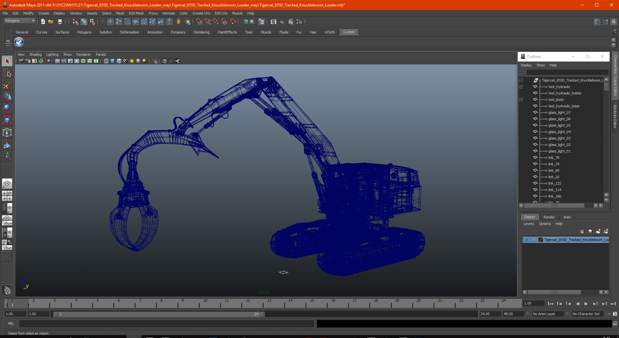The image size is (619, 338).
Task: Enable Snap to Curves magnet
Action: click(207, 22)
